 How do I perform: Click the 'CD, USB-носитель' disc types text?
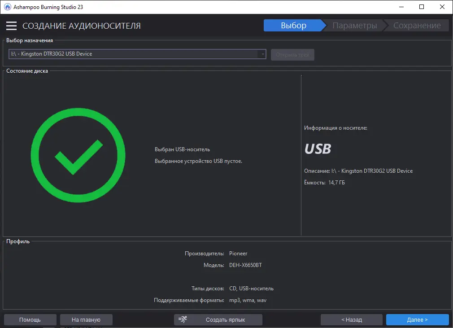pyautogui.click(x=251, y=289)
